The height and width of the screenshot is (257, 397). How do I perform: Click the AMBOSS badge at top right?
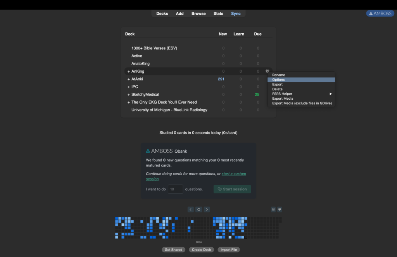pos(380,14)
